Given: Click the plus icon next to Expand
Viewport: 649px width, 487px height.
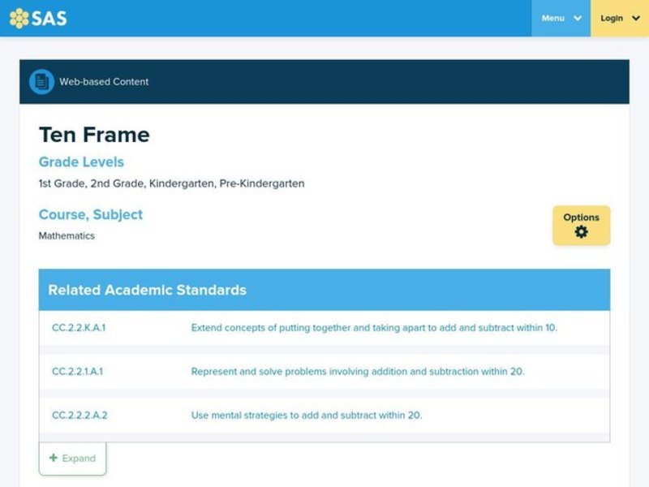Looking at the screenshot, I should pyautogui.click(x=55, y=458).
